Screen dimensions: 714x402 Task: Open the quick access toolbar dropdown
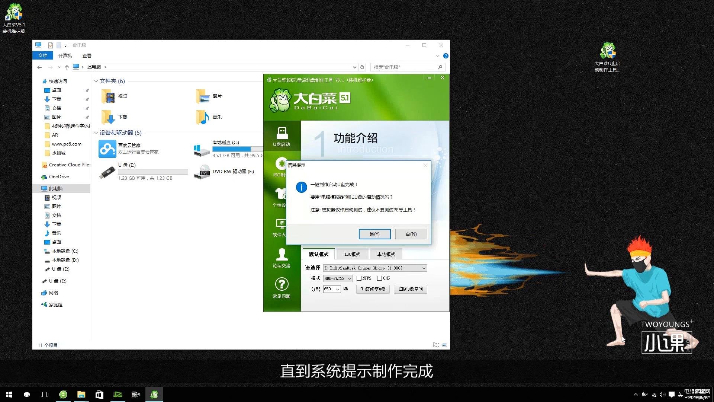pyautogui.click(x=65, y=45)
